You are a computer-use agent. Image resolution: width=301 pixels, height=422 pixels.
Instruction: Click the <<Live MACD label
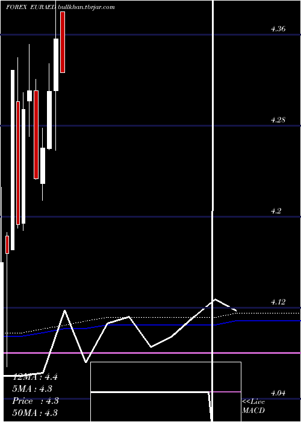pos(253,406)
